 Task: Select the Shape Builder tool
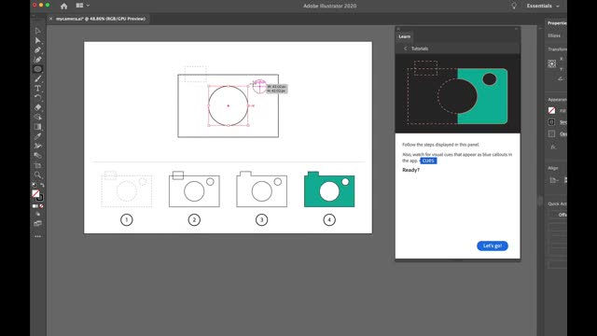pyautogui.click(x=37, y=117)
